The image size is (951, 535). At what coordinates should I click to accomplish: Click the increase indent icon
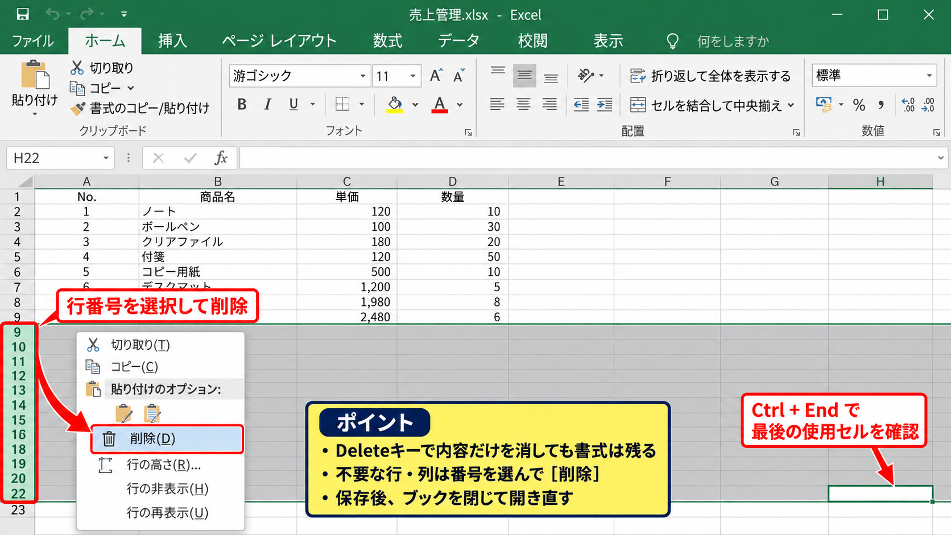[x=605, y=105]
